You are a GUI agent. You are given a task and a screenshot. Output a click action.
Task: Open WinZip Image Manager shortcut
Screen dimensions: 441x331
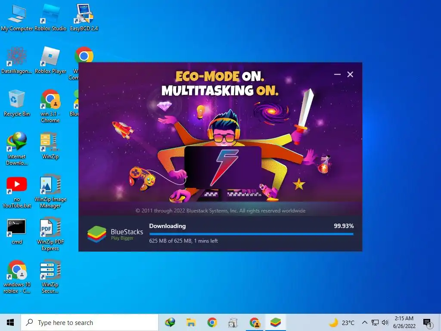click(x=50, y=191)
